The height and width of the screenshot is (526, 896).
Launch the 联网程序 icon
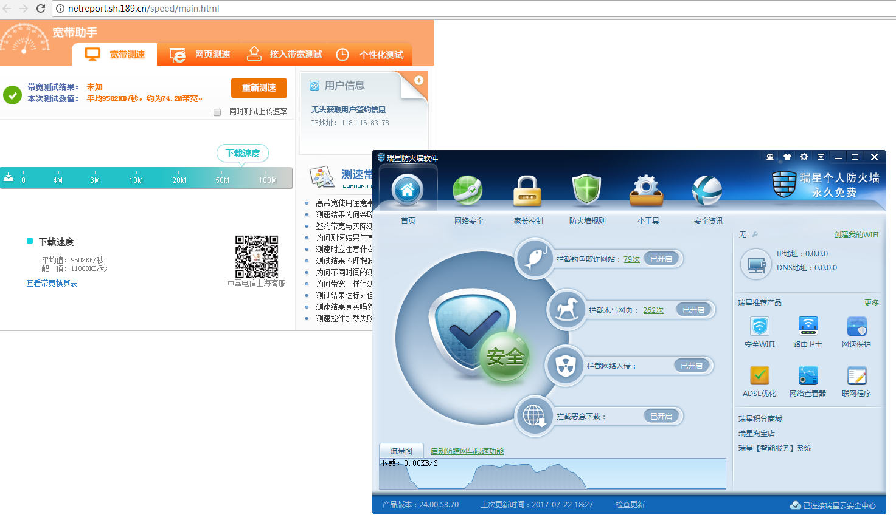856,376
